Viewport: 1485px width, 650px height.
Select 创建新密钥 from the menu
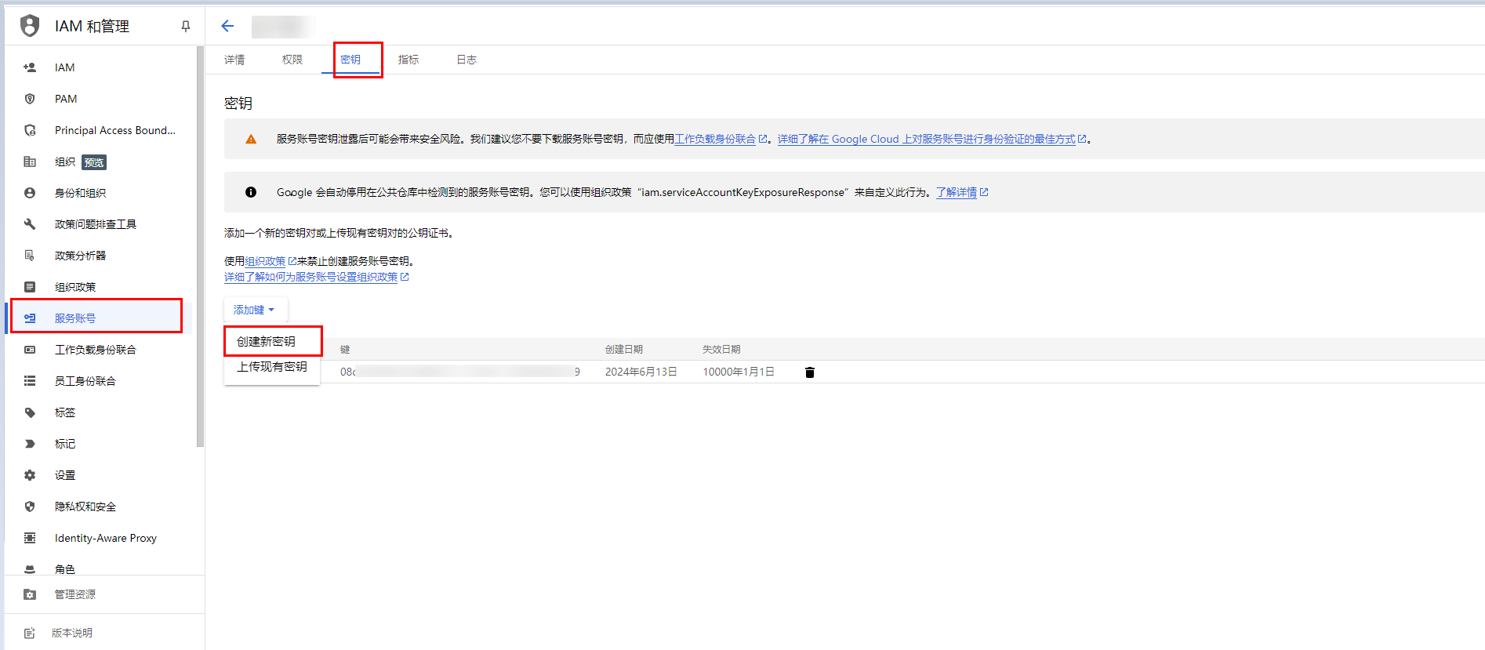272,341
